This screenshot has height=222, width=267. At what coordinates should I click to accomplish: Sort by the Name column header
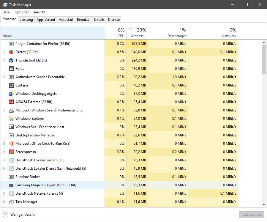(x=53, y=33)
